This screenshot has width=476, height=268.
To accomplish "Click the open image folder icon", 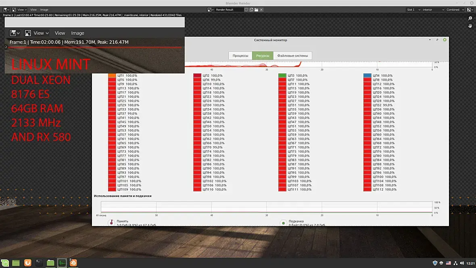I will pyautogui.click(x=256, y=10).
